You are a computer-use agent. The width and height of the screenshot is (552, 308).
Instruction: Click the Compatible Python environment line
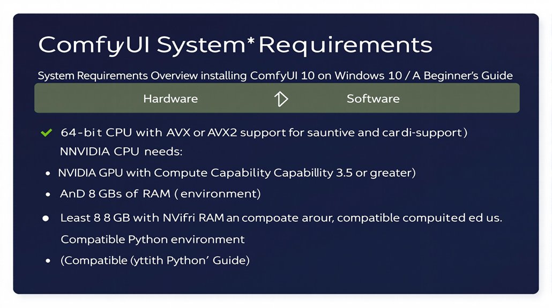click(x=152, y=239)
